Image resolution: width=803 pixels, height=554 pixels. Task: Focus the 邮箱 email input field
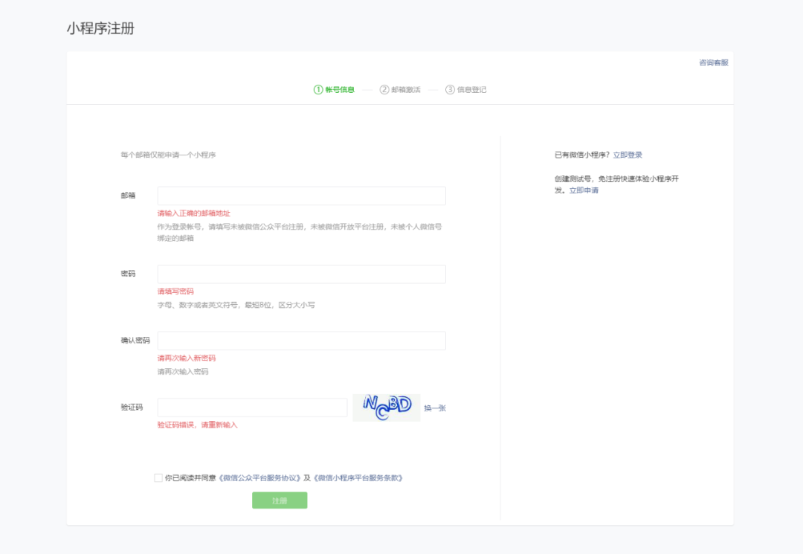click(301, 196)
